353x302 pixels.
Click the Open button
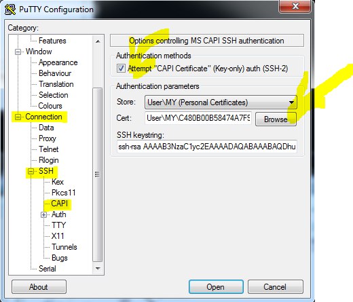pyautogui.click(x=216, y=287)
